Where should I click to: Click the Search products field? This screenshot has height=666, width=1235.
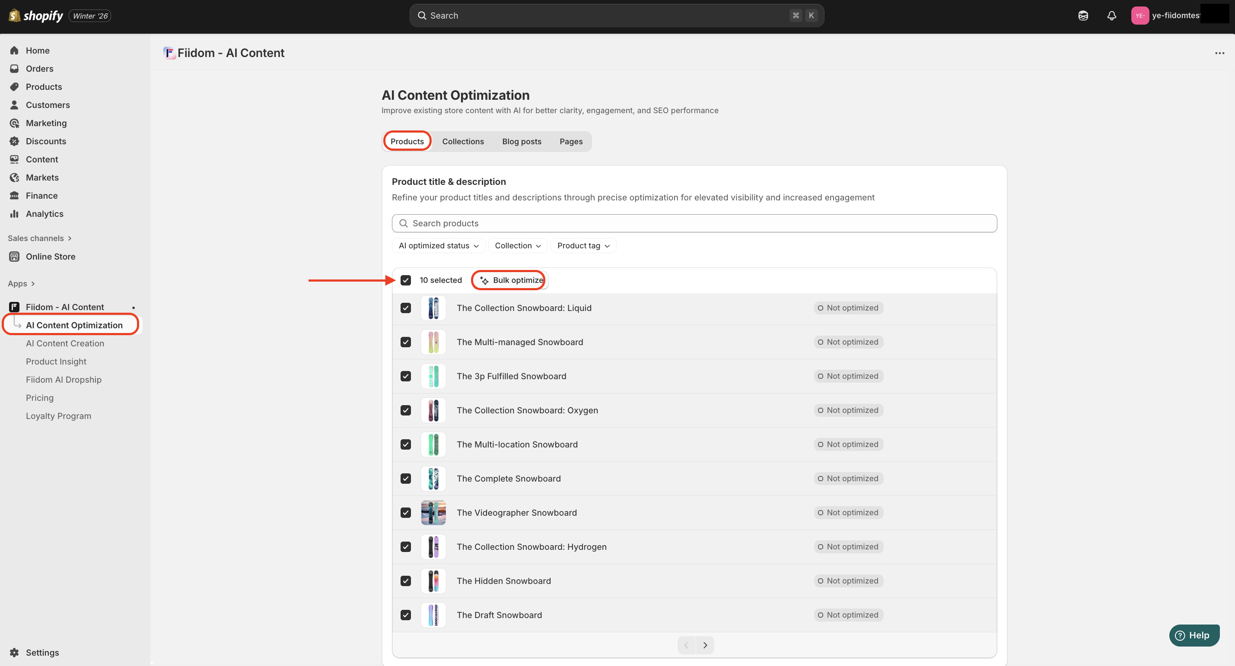pos(694,223)
